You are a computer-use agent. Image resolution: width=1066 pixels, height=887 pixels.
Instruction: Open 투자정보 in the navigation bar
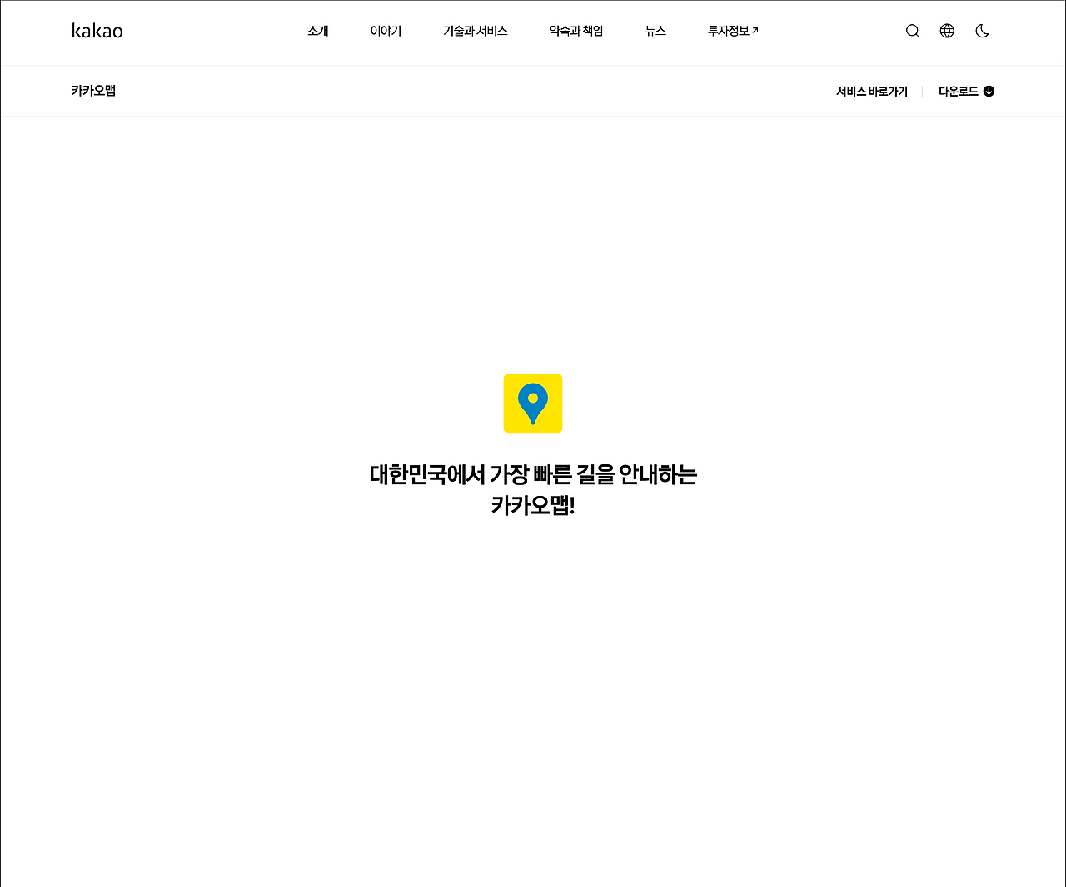click(x=728, y=31)
